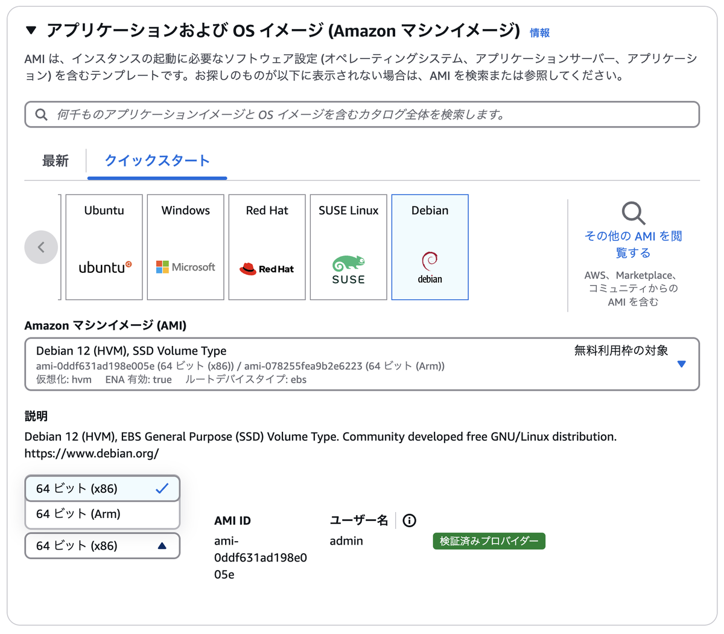724x634 pixels.
Task: Select the SUSE Linux card
Action: point(348,247)
